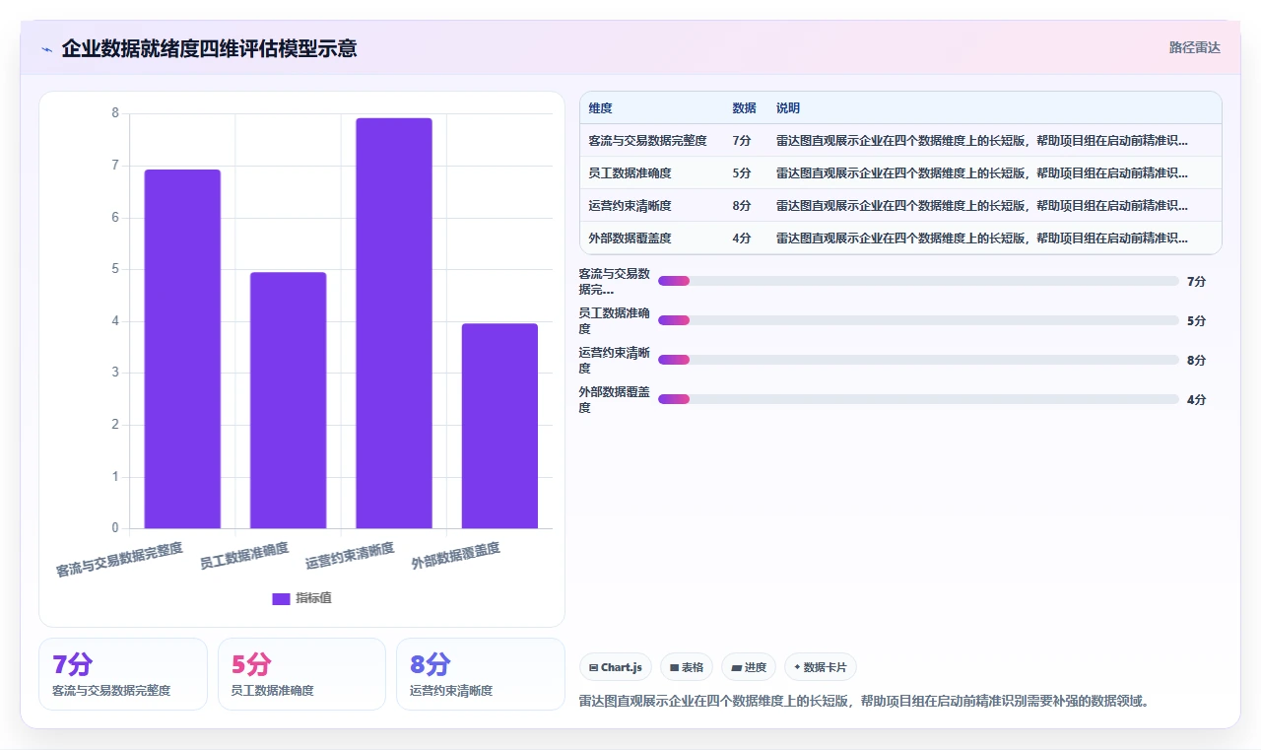The image size is (1261, 750).
Task: Click the 说明 column header
Action: (788, 108)
